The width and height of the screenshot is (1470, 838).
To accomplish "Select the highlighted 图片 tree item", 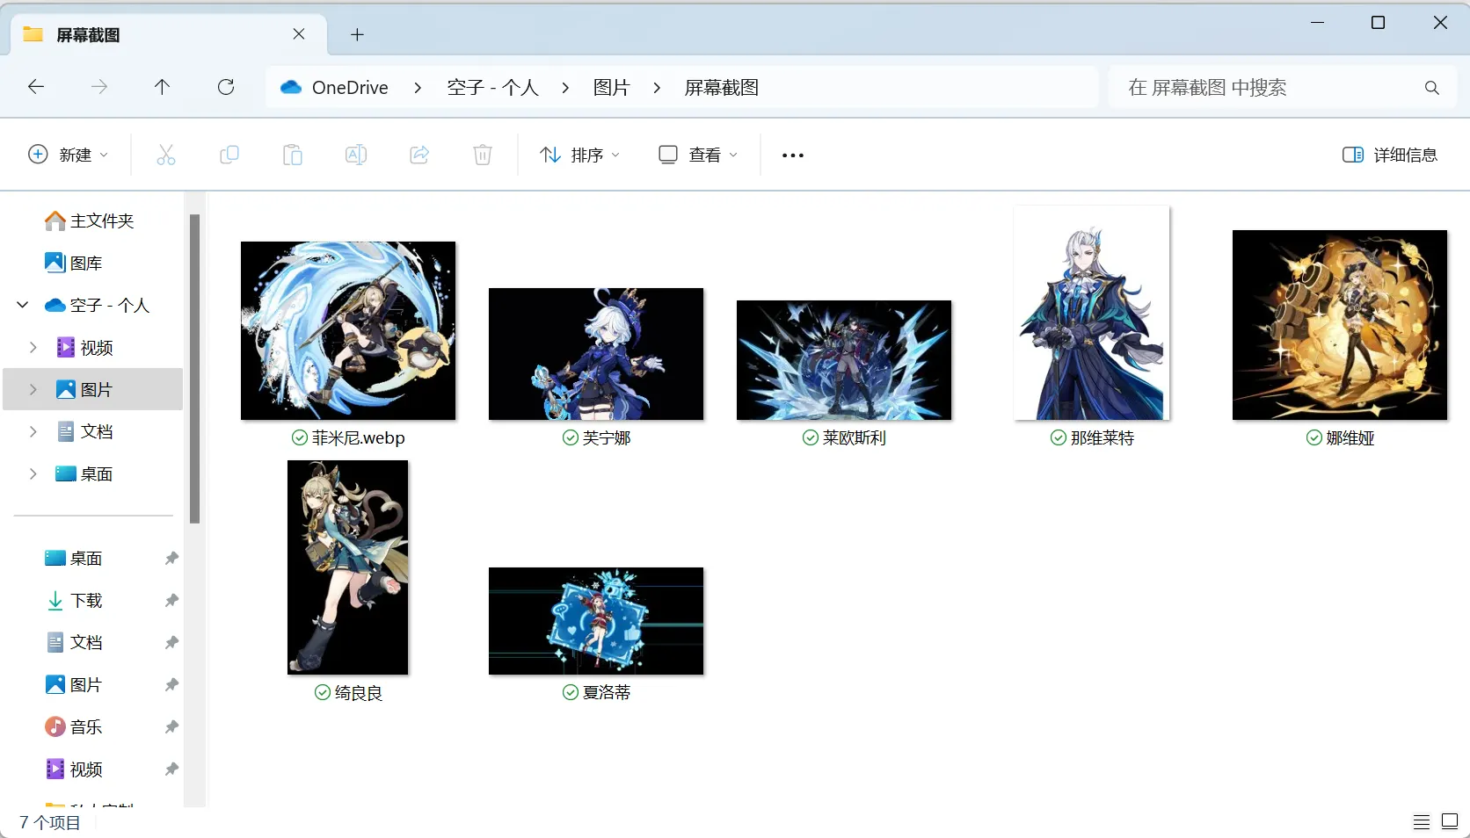I will (x=93, y=389).
